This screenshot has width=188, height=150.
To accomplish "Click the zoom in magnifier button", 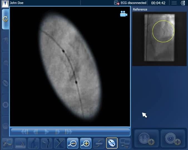I will [x=86, y=143].
